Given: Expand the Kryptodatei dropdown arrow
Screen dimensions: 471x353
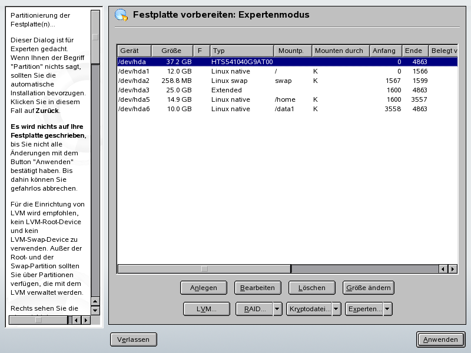Looking at the screenshot, I should coord(336,308).
